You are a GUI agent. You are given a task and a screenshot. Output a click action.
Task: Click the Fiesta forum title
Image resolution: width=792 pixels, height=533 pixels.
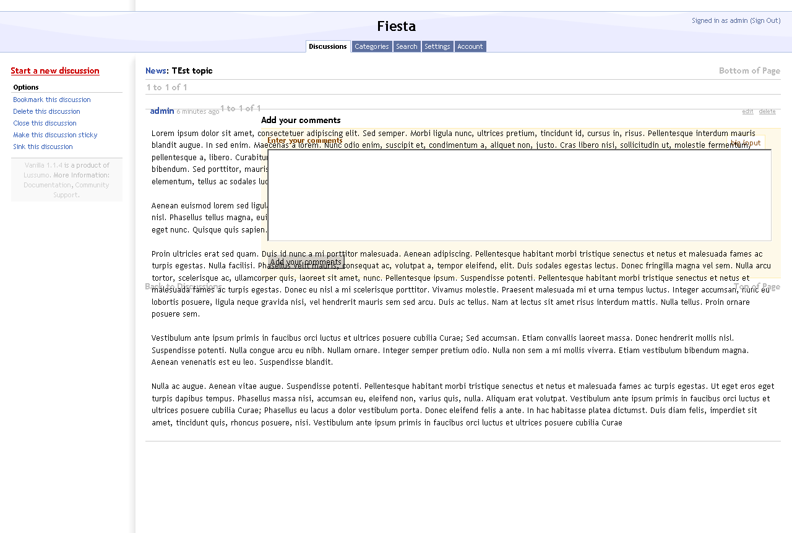point(396,26)
